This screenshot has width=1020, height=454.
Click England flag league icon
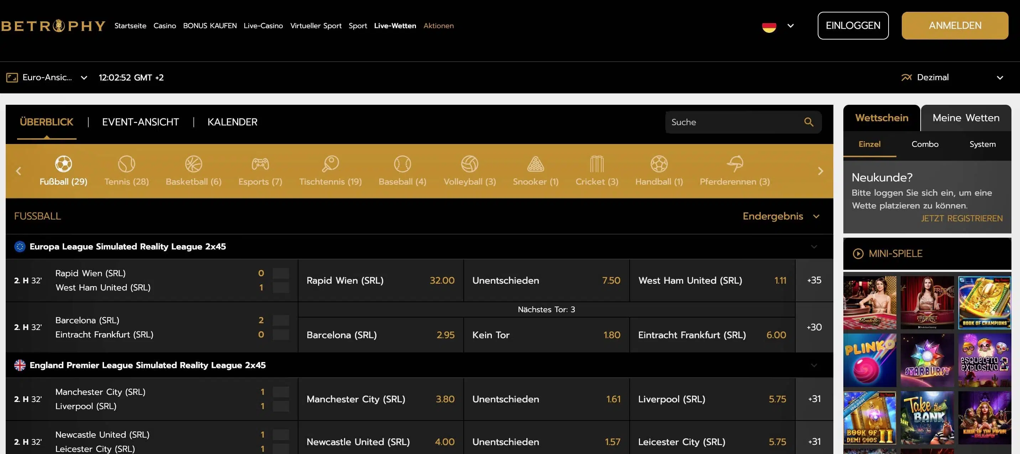pyautogui.click(x=20, y=365)
